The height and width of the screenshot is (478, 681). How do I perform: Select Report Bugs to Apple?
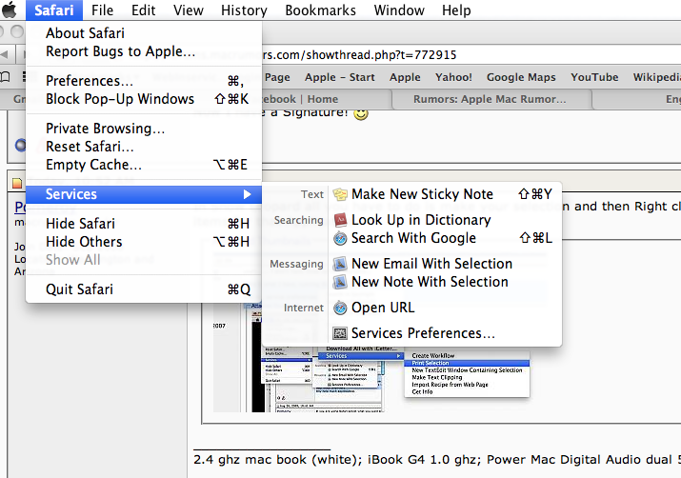[144, 51]
